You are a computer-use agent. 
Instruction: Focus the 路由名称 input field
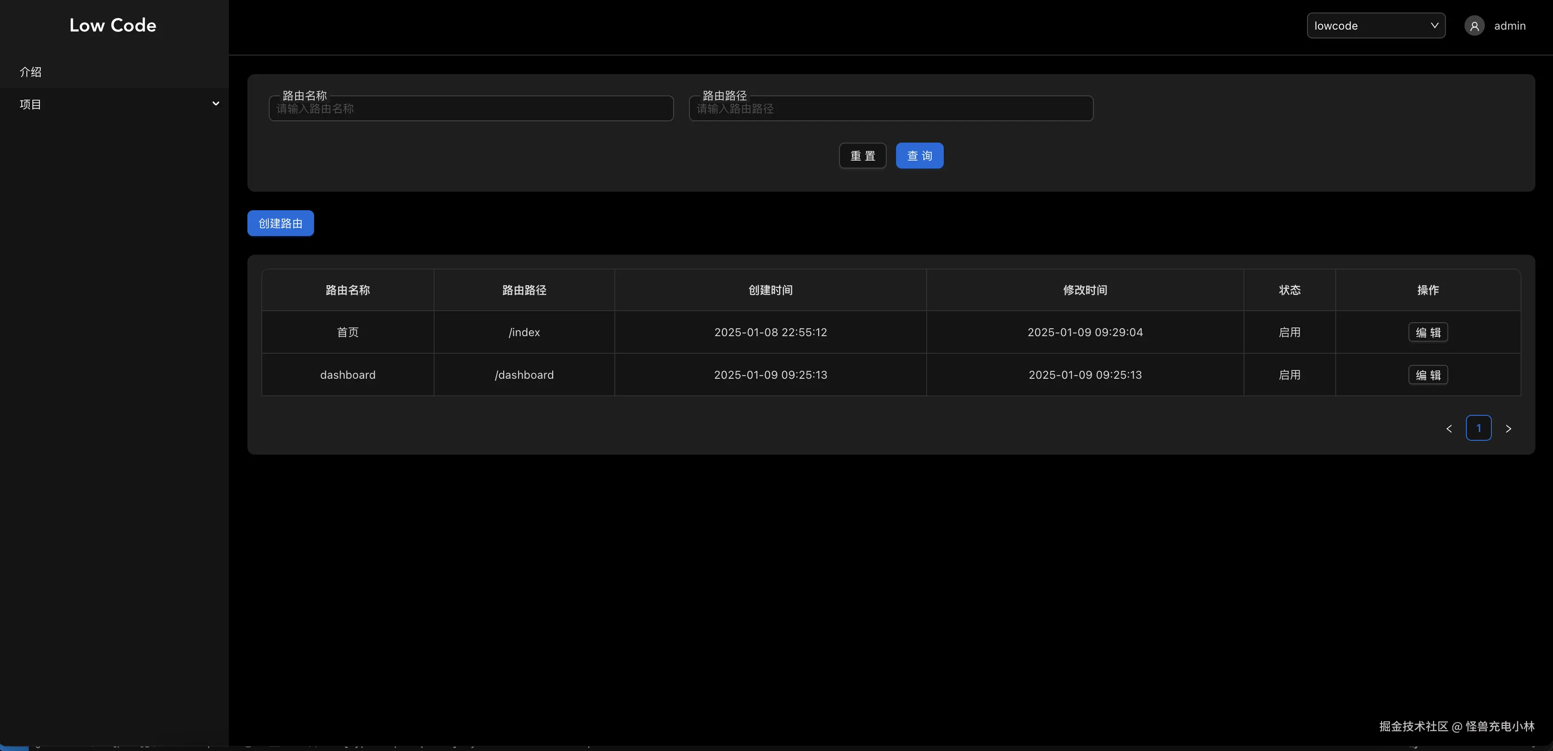click(x=470, y=109)
